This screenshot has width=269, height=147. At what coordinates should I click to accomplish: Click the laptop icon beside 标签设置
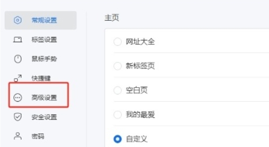coord(18,40)
